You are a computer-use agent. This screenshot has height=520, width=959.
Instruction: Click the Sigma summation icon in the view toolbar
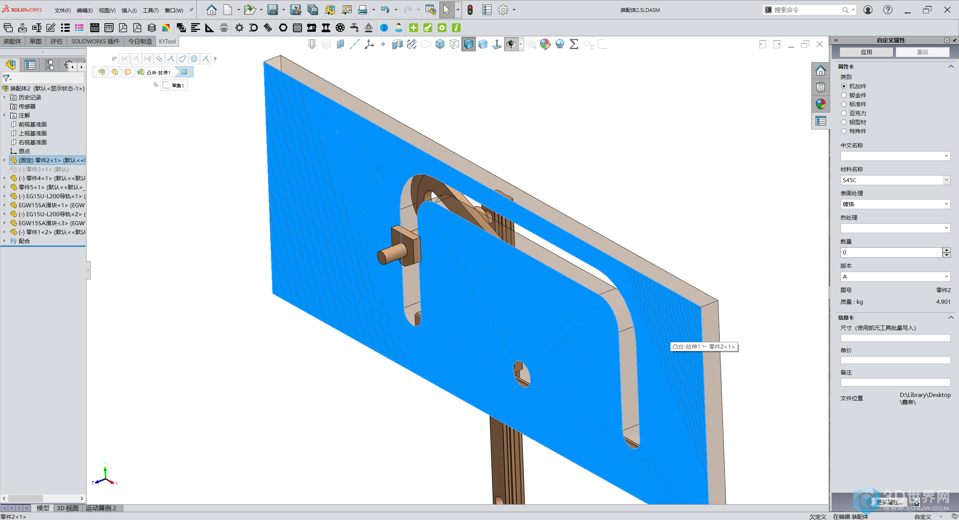(x=574, y=44)
